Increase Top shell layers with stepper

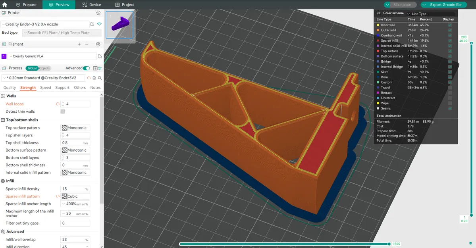(63, 134)
